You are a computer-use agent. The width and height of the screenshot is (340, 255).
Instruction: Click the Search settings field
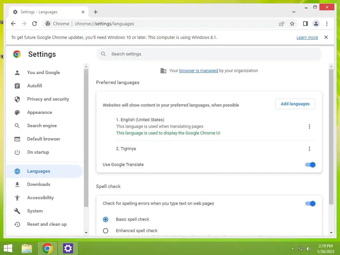pos(209,54)
